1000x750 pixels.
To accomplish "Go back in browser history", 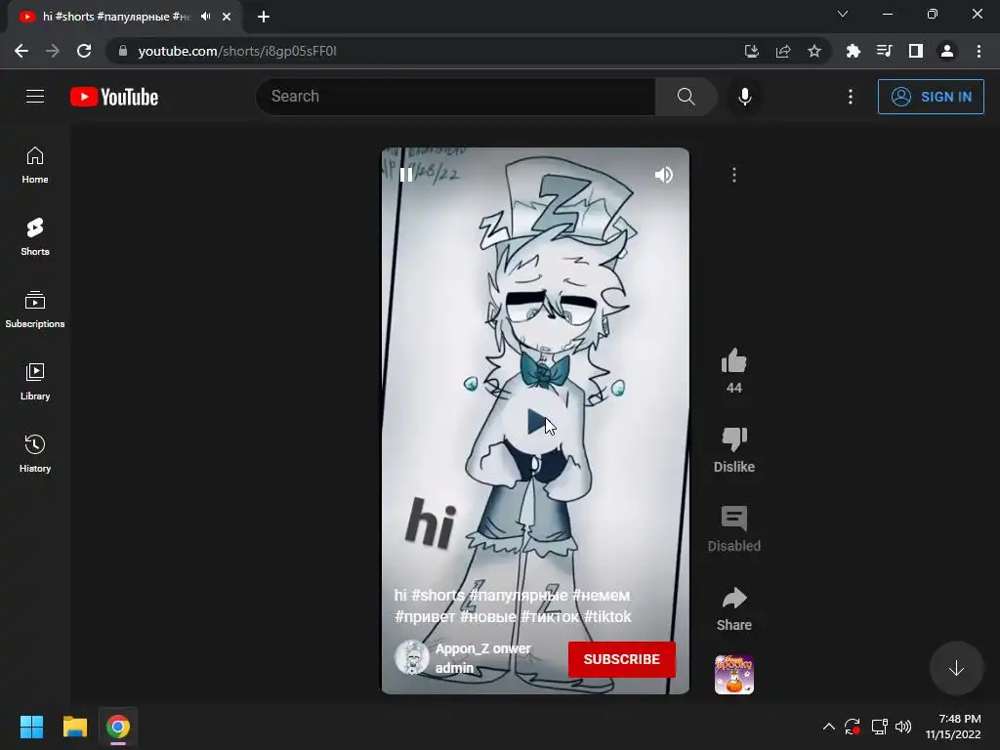I will coord(21,51).
